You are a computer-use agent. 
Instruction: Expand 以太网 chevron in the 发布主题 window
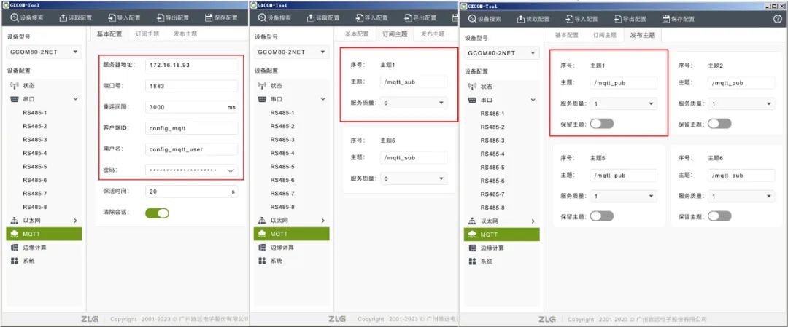point(533,221)
